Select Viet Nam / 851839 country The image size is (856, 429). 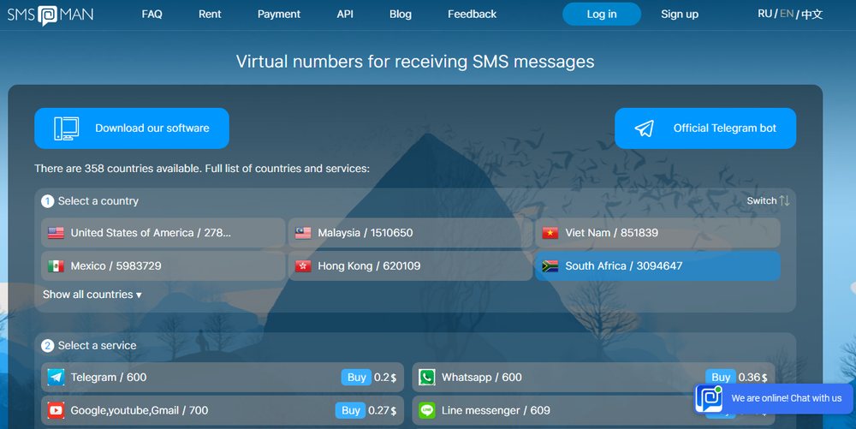point(657,233)
